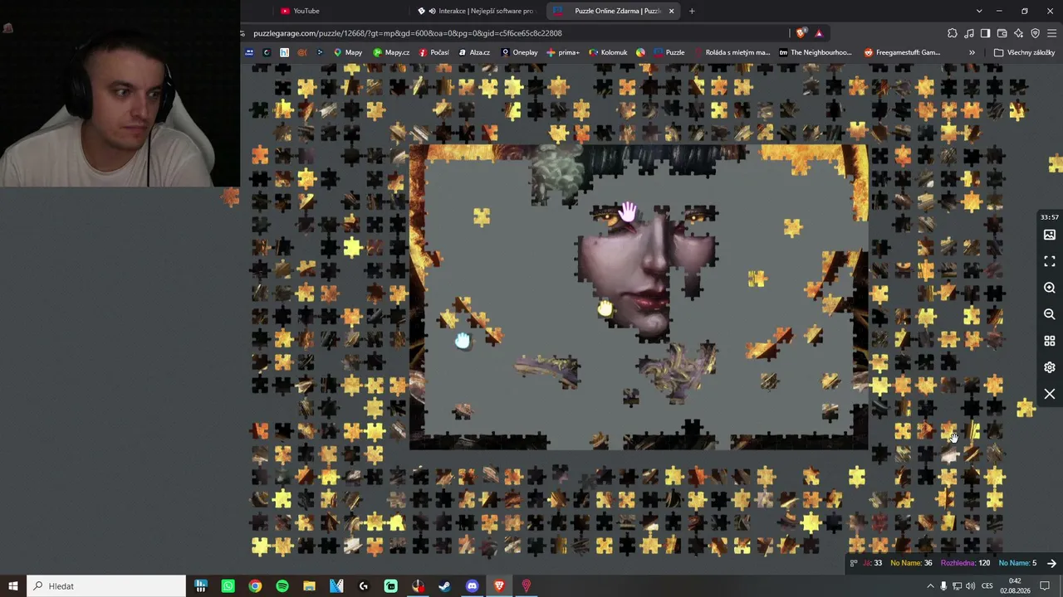This screenshot has width=1063, height=597.
Task: Open Discord from the taskbar
Action: coord(472,586)
